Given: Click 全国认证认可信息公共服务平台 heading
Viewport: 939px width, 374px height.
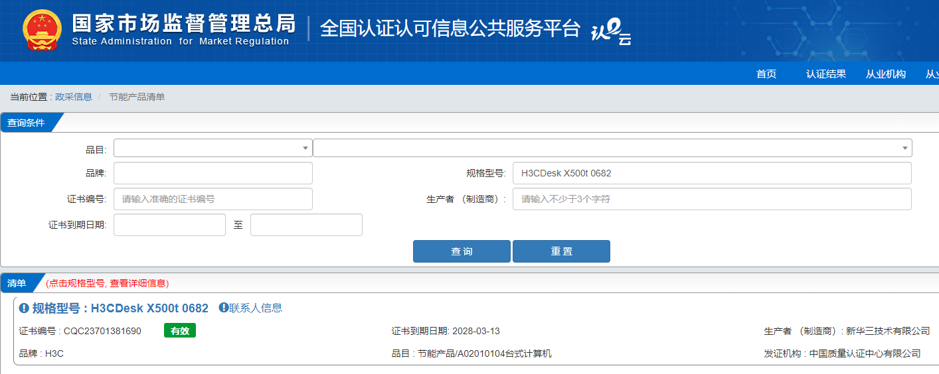Looking at the screenshot, I should coord(450,29).
